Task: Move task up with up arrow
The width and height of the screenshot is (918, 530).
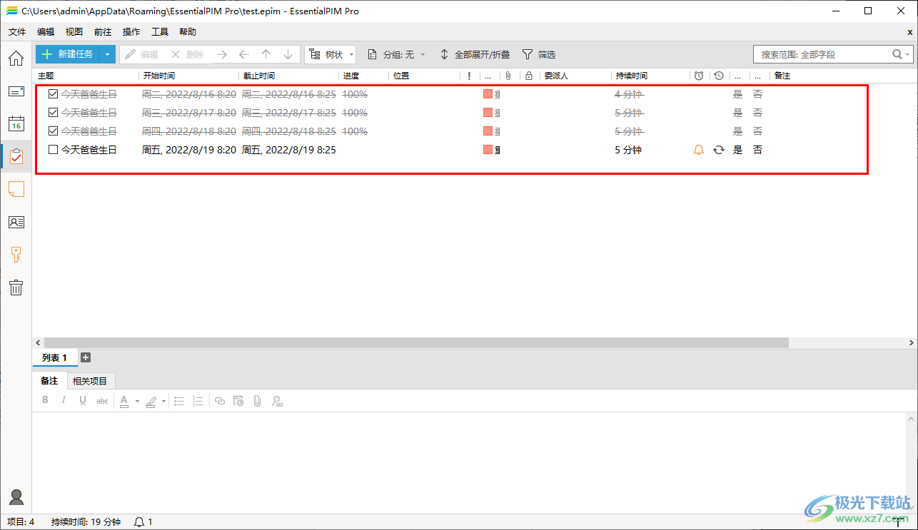Action: click(266, 54)
